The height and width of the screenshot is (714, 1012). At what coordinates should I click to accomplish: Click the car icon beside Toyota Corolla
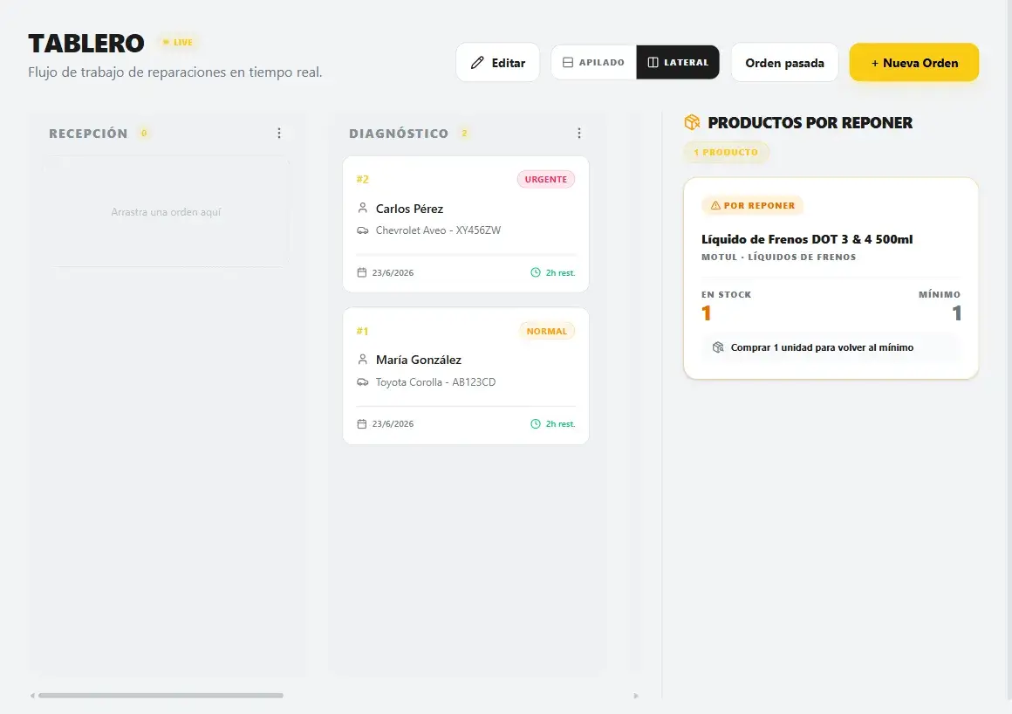point(363,382)
